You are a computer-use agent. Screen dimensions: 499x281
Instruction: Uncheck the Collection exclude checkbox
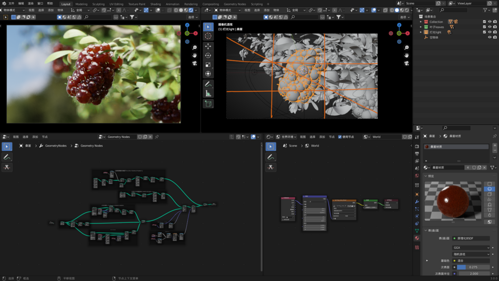(485, 22)
